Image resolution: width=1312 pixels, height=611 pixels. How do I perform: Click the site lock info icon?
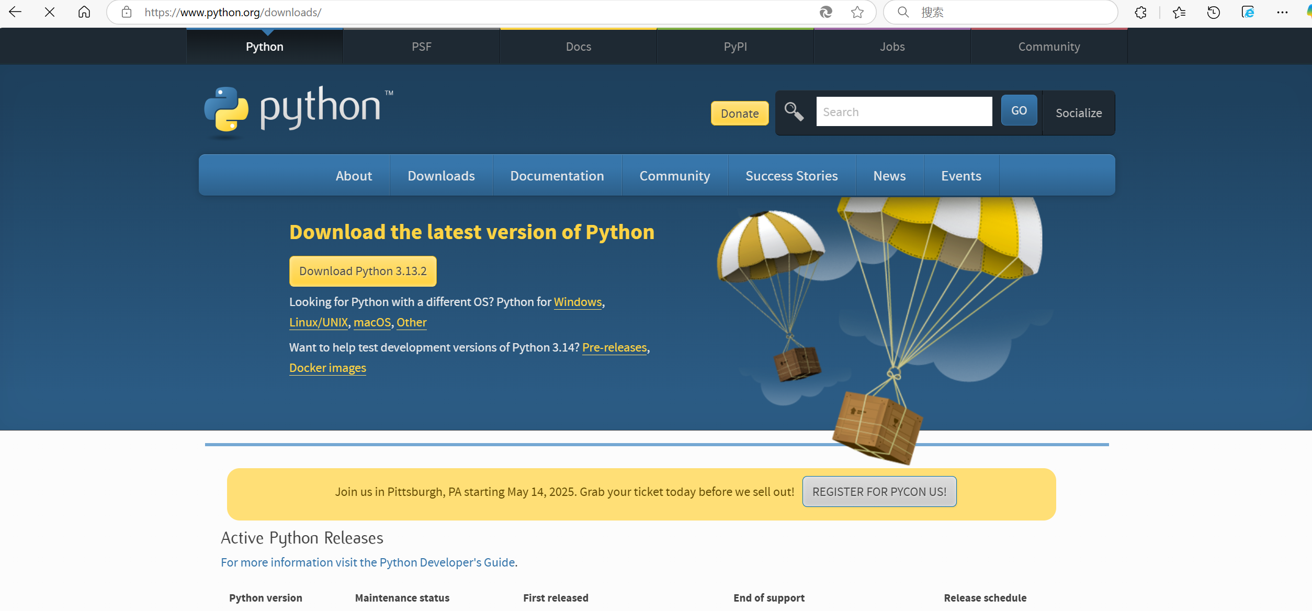(127, 12)
